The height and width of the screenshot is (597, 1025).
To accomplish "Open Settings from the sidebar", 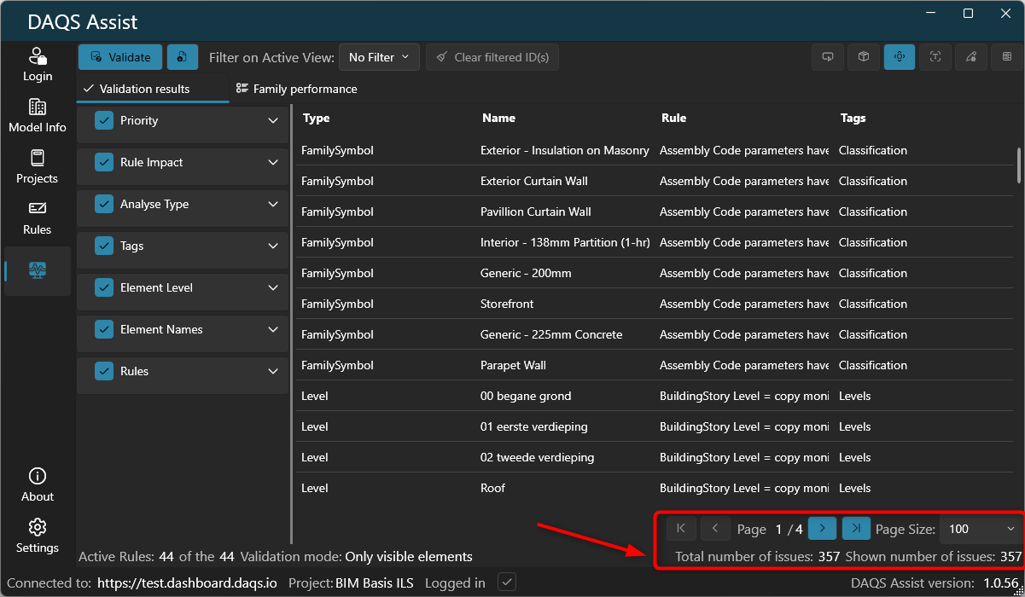I will [38, 536].
